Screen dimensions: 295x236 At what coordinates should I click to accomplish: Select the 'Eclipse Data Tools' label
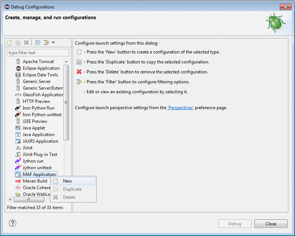tap(40, 75)
